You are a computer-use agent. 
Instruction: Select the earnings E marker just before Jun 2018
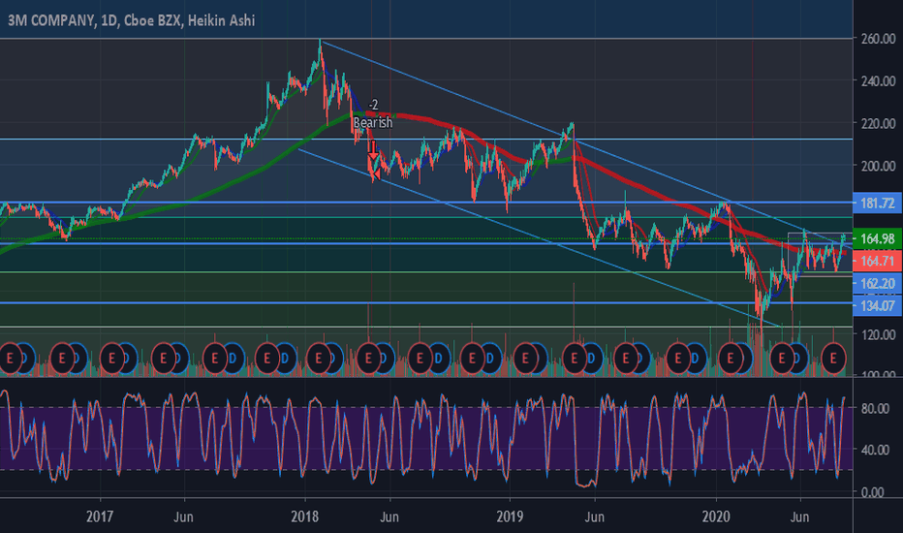(368, 359)
